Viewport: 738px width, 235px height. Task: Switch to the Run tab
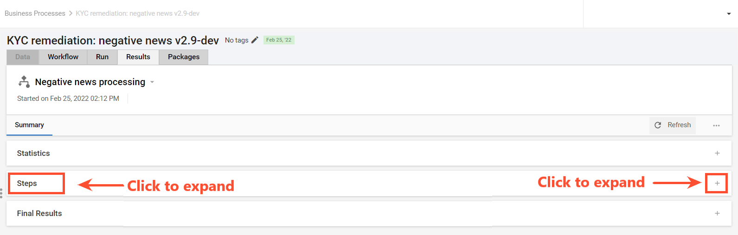pos(102,57)
